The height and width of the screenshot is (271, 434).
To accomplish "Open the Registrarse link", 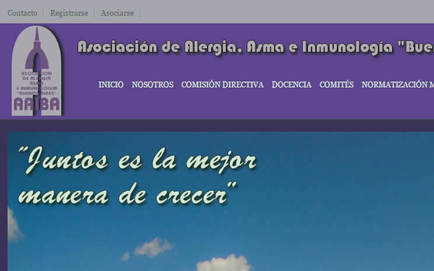I will (x=68, y=13).
